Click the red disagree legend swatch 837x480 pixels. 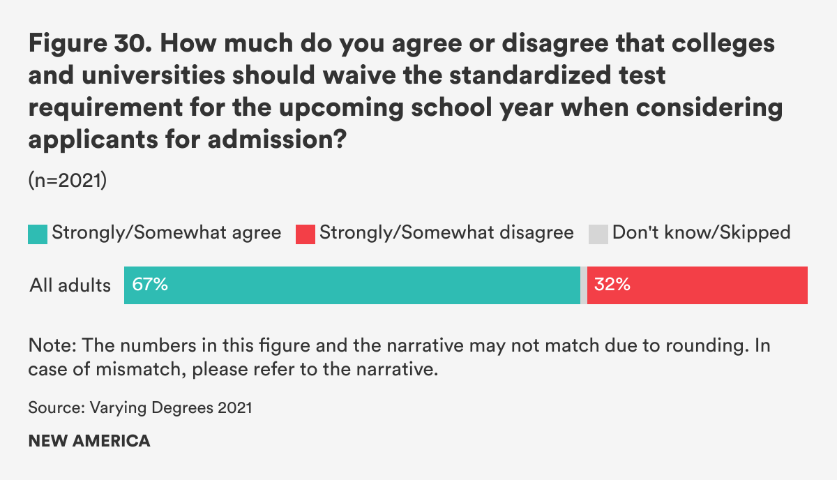tap(306, 233)
